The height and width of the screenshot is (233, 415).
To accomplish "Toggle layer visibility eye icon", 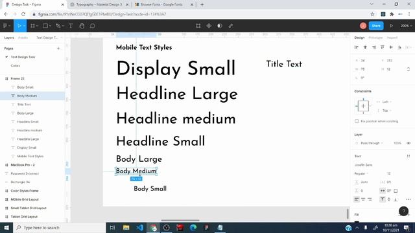I will pyautogui.click(x=409, y=143).
